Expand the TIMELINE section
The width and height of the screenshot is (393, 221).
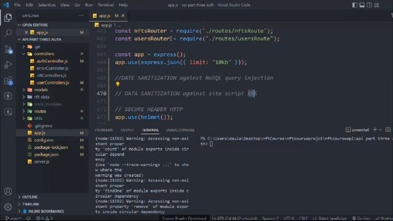[52, 204]
